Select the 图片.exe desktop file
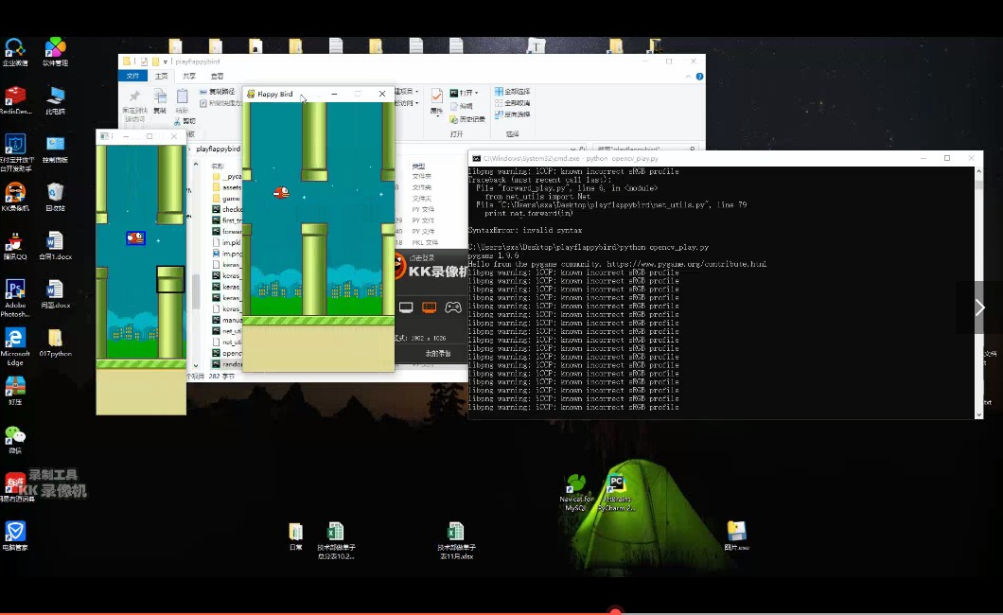The height and width of the screenshot is (615, 1003). (736, 536)
